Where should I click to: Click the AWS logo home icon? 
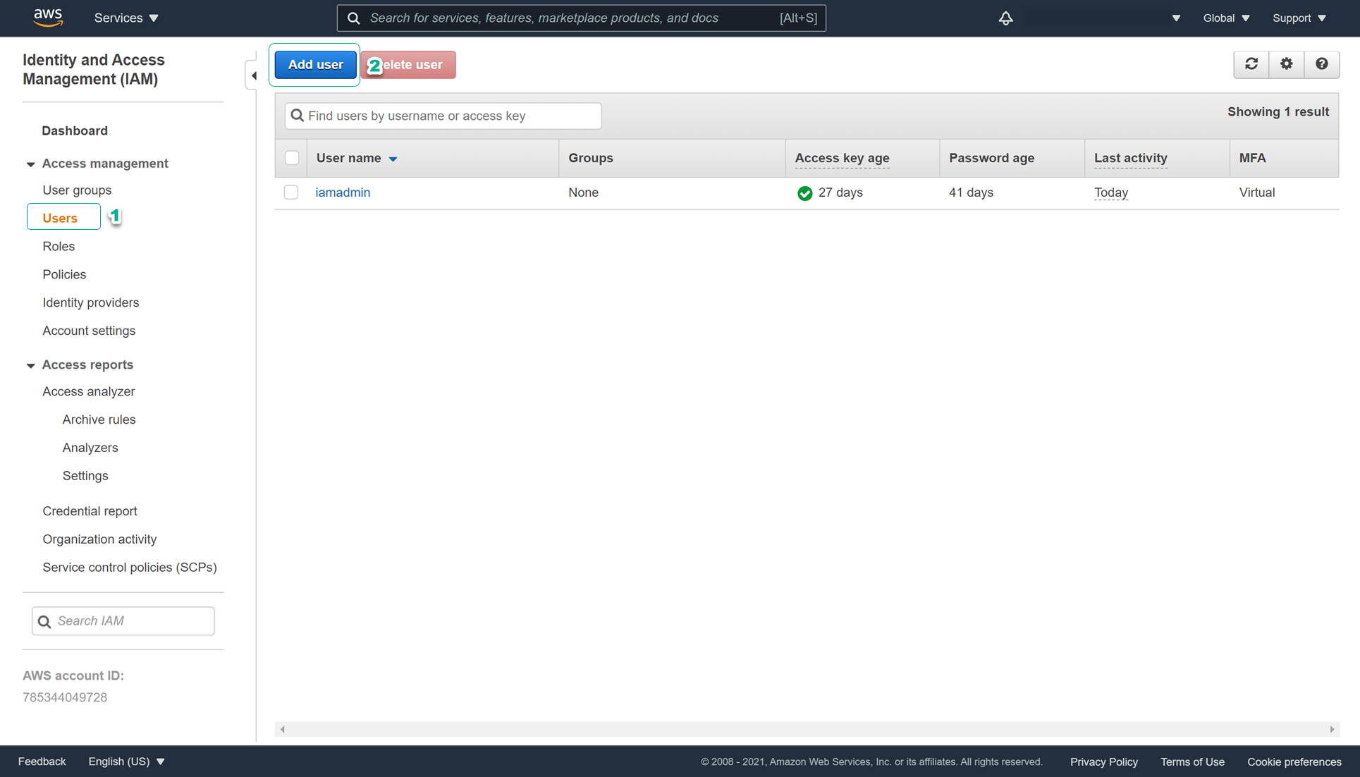[x=48, y=18]
